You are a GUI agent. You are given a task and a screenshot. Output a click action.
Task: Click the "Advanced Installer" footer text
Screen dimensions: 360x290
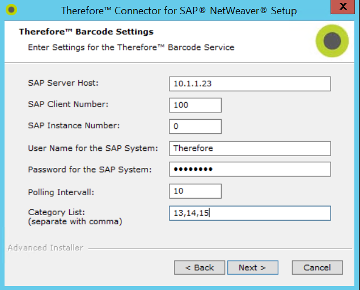point(45,248)
